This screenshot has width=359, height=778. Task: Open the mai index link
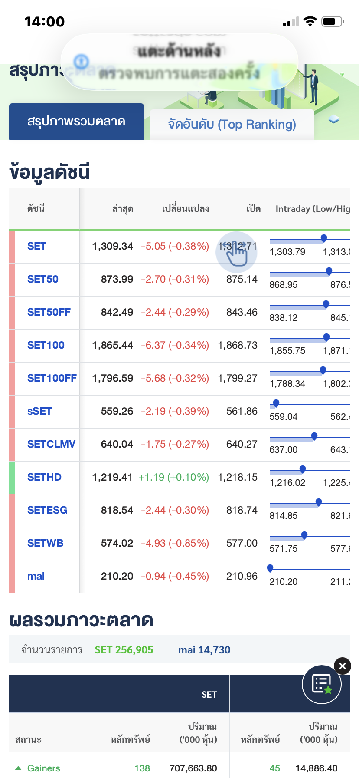tap(36, 576)
